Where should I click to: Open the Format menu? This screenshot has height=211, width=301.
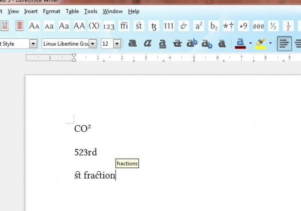click(x=51, y=12)
